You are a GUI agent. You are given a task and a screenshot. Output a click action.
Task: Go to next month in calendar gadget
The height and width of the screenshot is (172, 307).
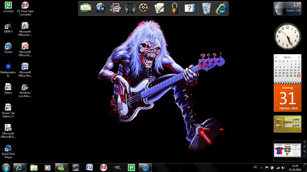click(x=299, y=57)
